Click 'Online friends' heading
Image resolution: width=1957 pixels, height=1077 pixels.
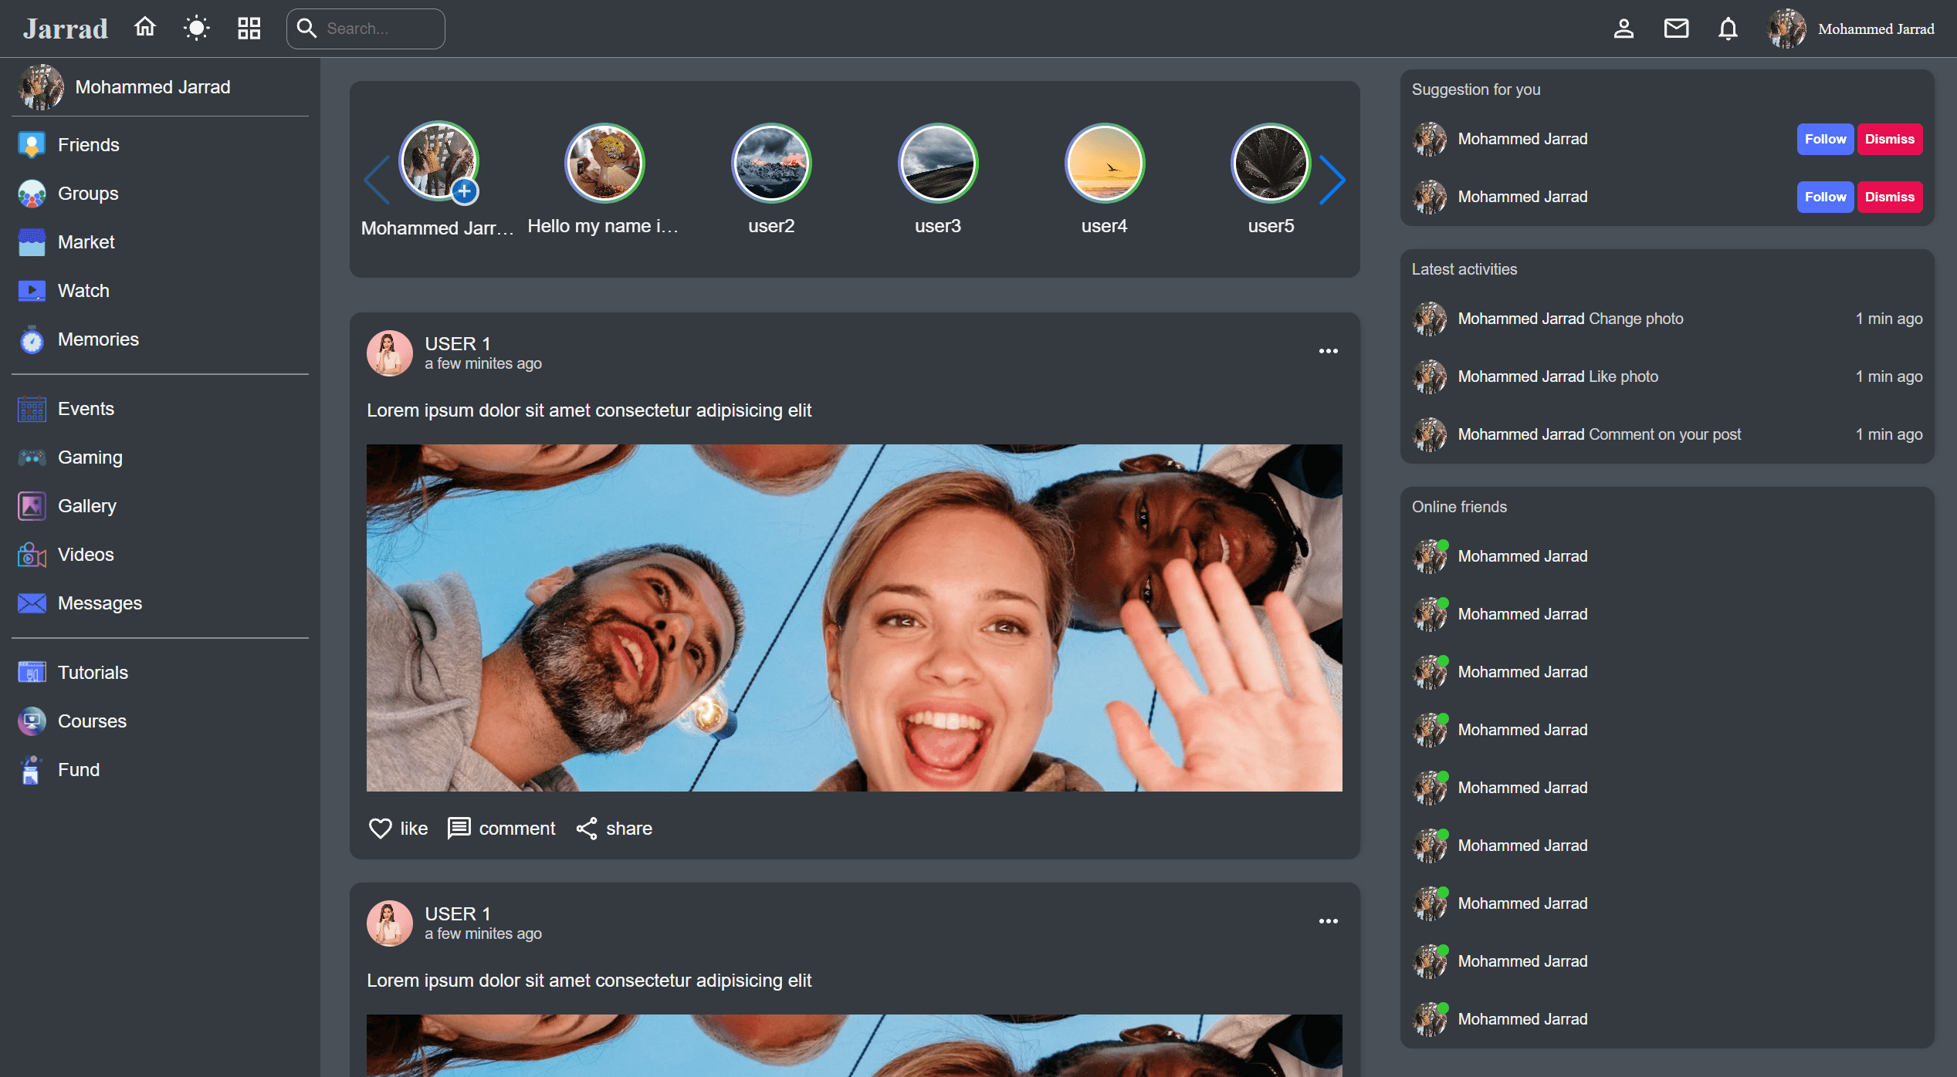pyautogui.click(x=1459, y=507)
